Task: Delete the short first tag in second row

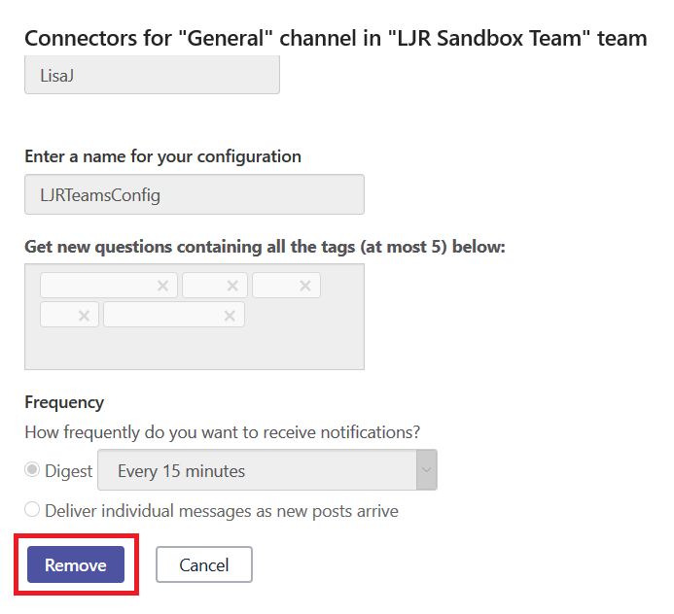Action: (x=84, y=316)
